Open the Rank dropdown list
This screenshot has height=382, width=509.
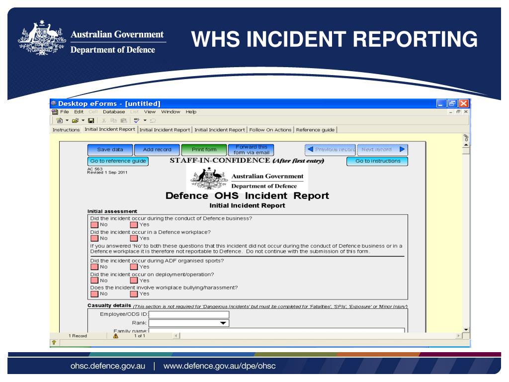pyautogui.click(x=223, y=323)
